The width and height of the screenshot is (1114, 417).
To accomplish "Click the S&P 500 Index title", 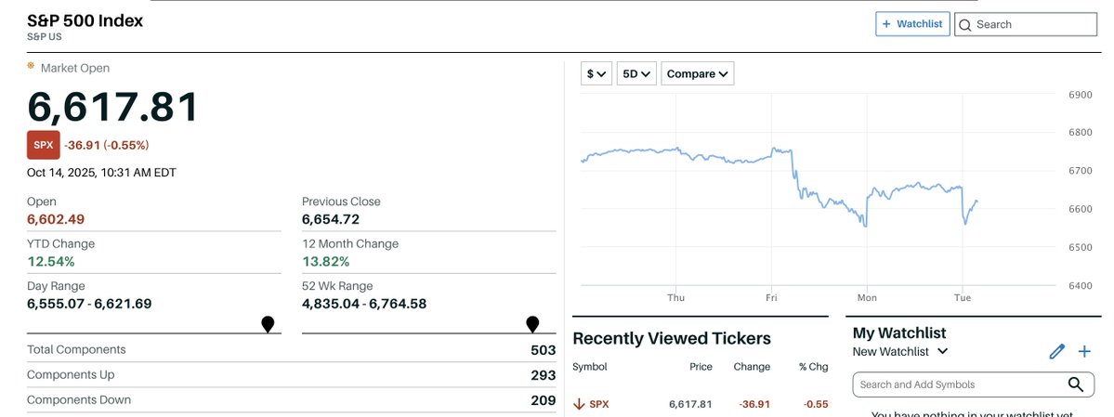I will pyautogui.click(x=85, y=20).
